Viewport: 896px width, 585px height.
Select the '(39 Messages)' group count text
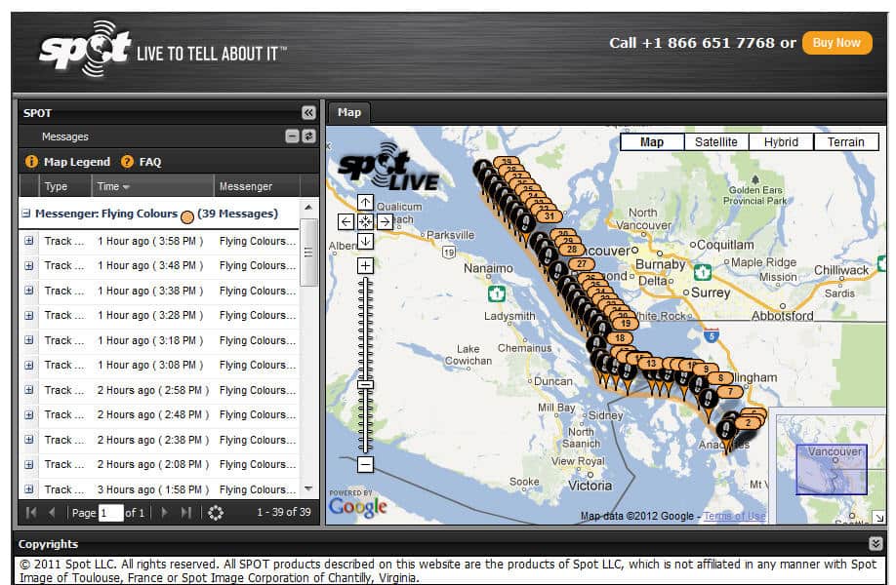[x=238, y=214]
